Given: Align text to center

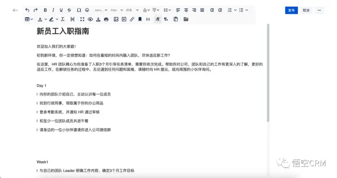Looking at the screenshot, I should click(x=186, y=10).
